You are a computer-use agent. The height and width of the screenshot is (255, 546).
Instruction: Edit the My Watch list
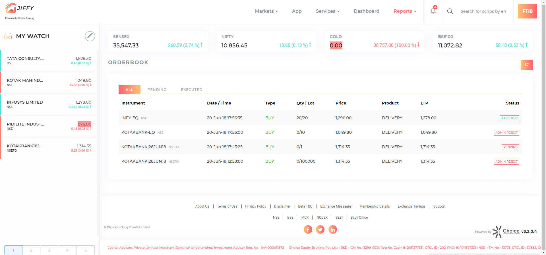click(90, 36)
